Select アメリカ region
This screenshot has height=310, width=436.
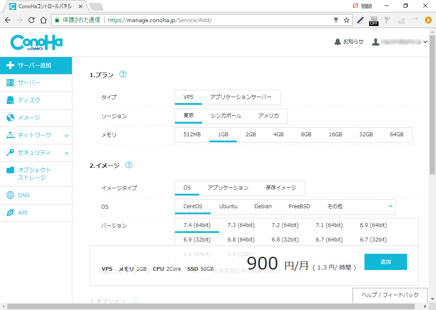(269, 116)
